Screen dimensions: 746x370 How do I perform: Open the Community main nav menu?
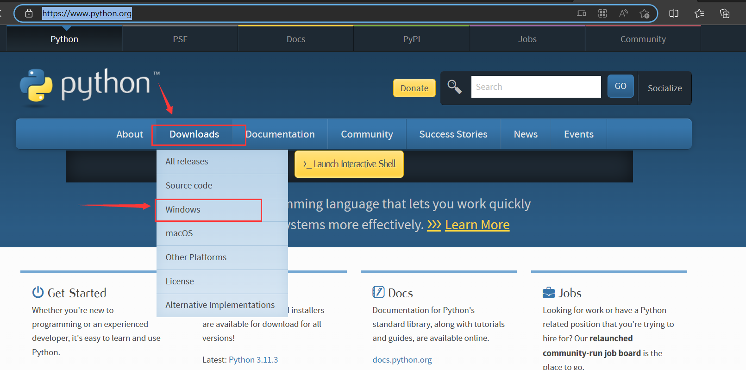pos(367,134)
